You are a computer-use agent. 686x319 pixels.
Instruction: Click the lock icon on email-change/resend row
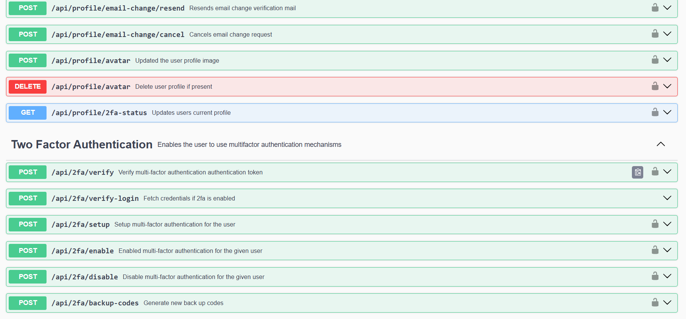(x=655, y=8)
